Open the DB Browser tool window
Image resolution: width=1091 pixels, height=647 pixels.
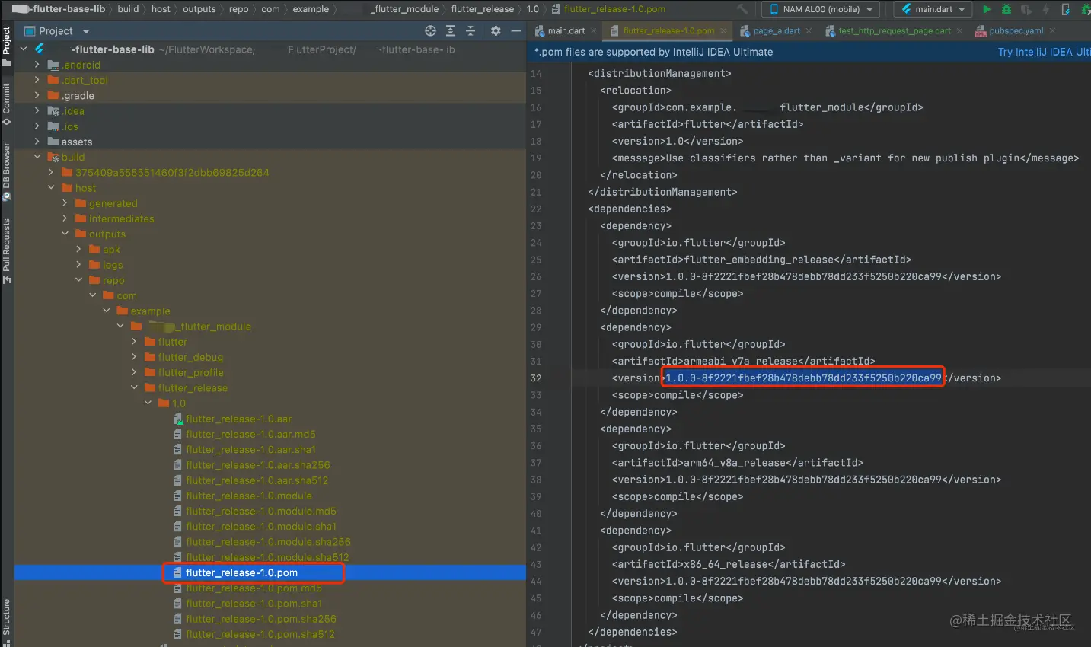pyautogui.click(x=7, y=171)
